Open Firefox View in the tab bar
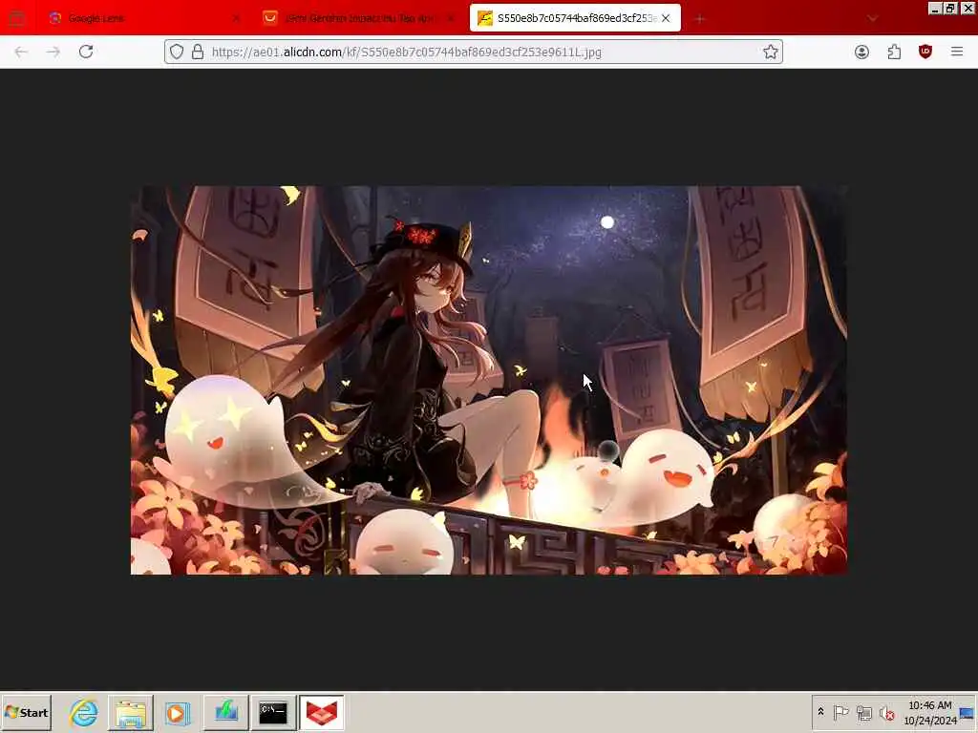This screenshot has height=733, width=978. tap(16, 18)
